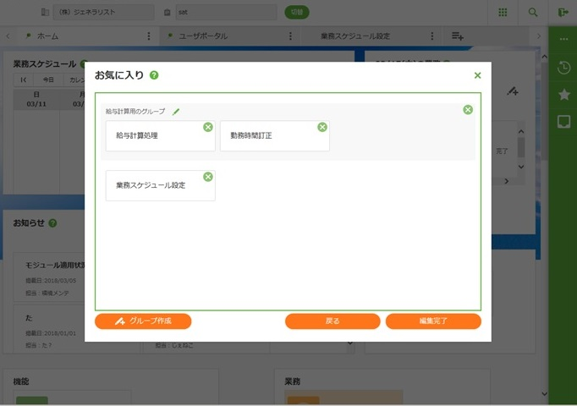Click the company field (株)ジェネラリスト

[103, 12]
